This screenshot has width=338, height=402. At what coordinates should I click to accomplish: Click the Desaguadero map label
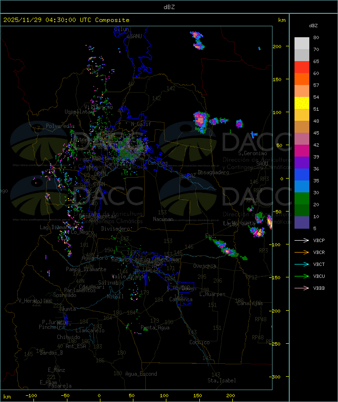pos(213,172)
